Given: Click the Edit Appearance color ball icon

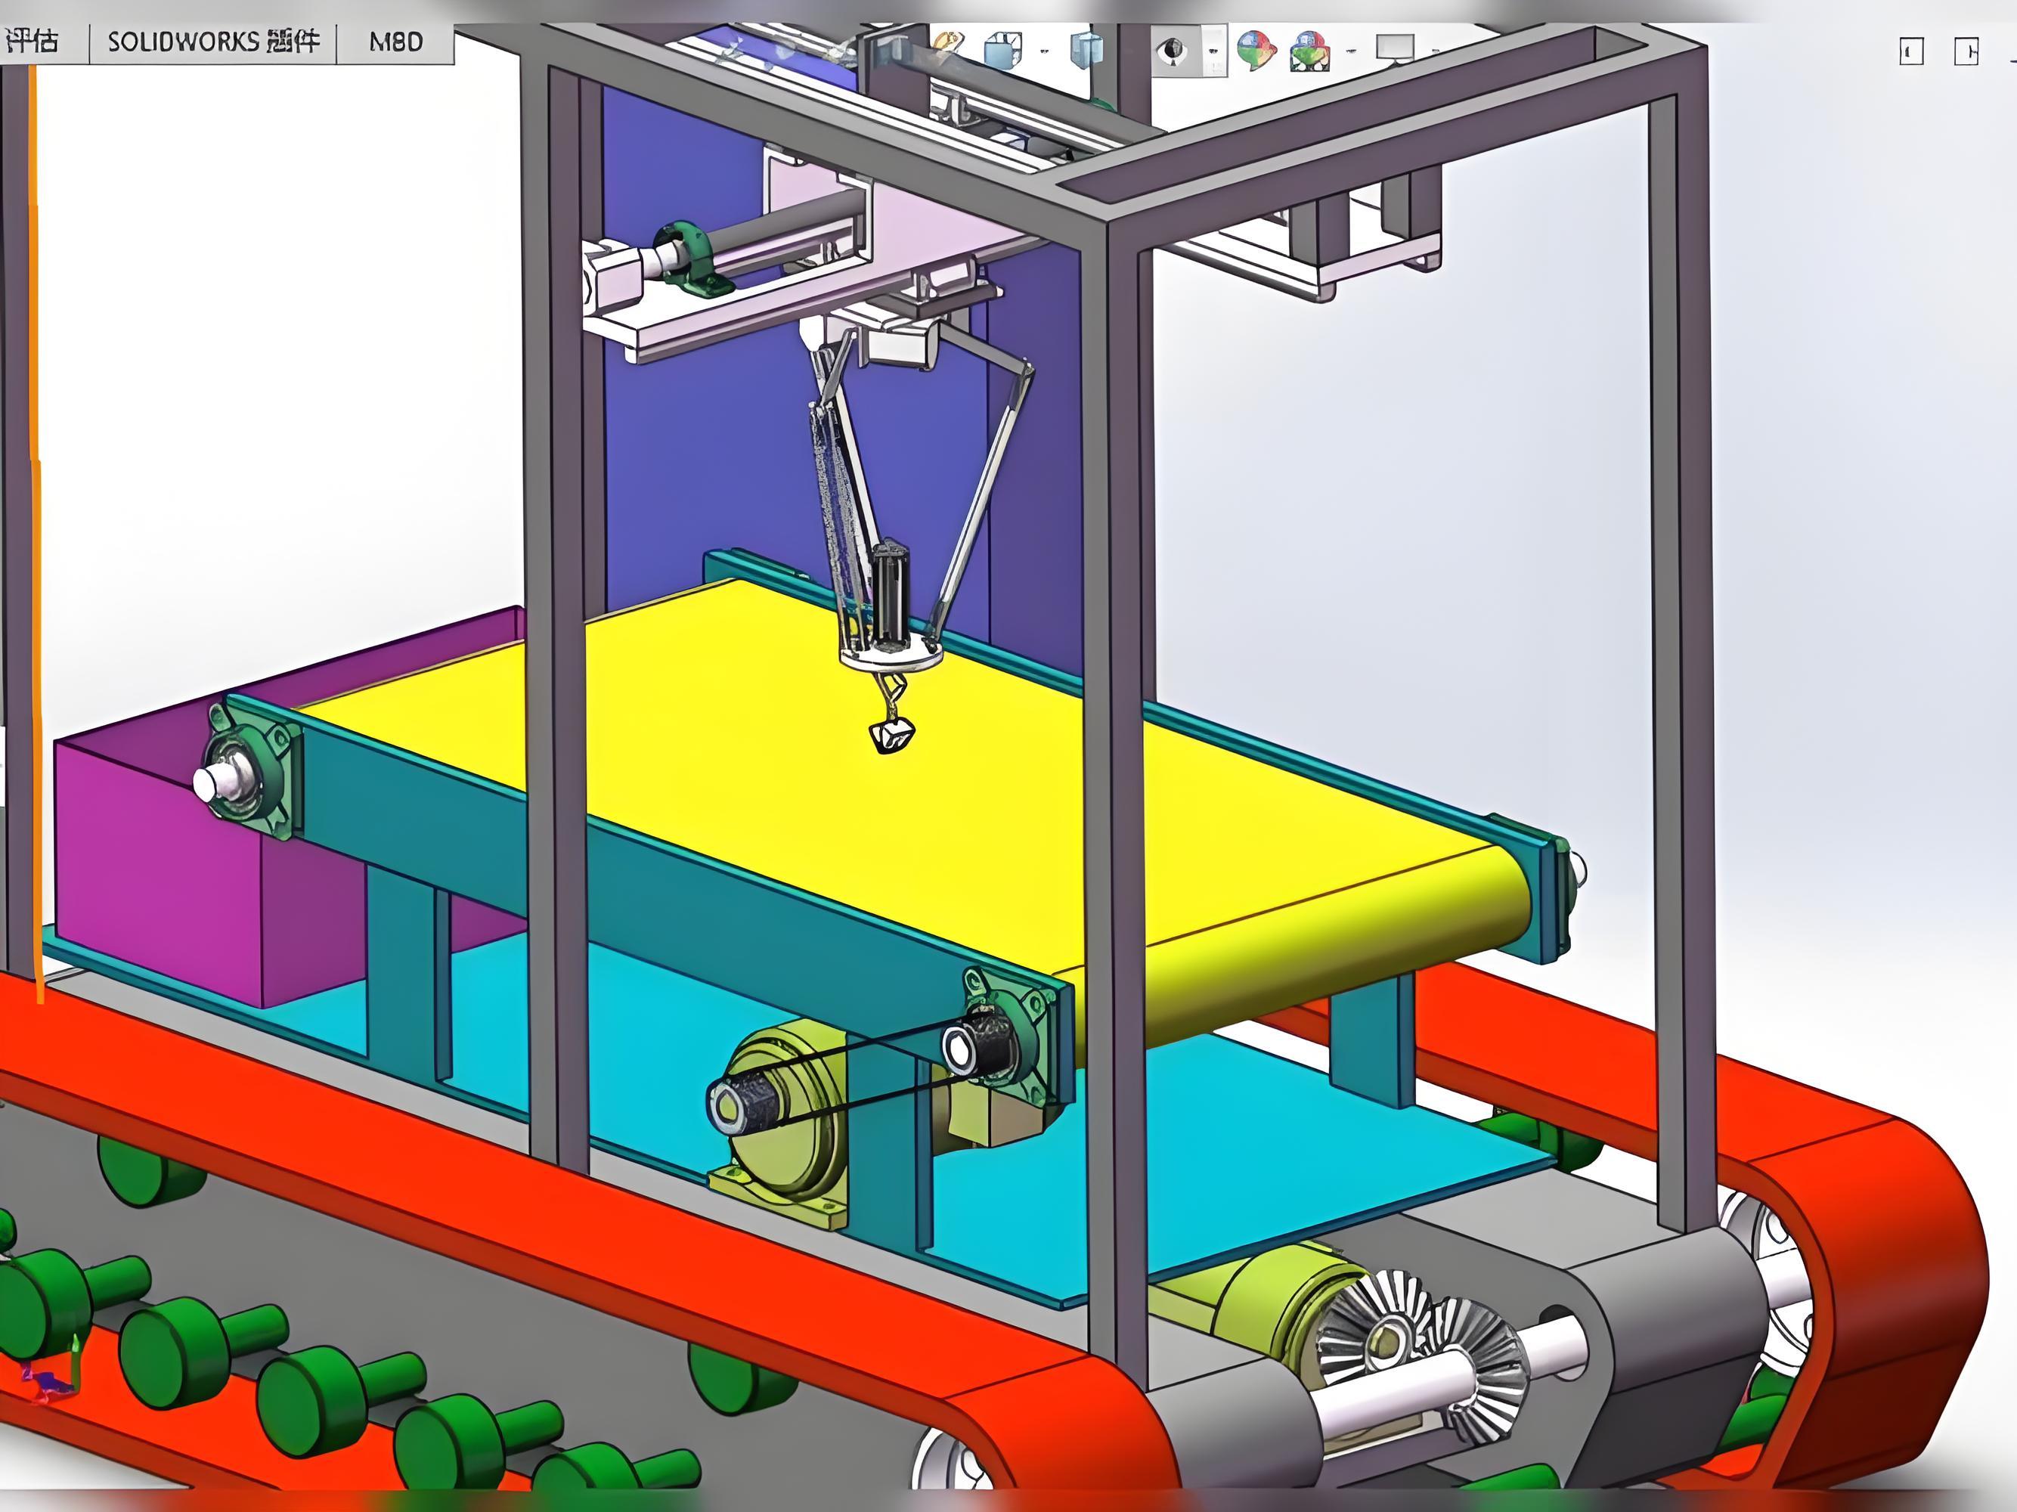Looking at the screenshot, I should coord(1256,50).
